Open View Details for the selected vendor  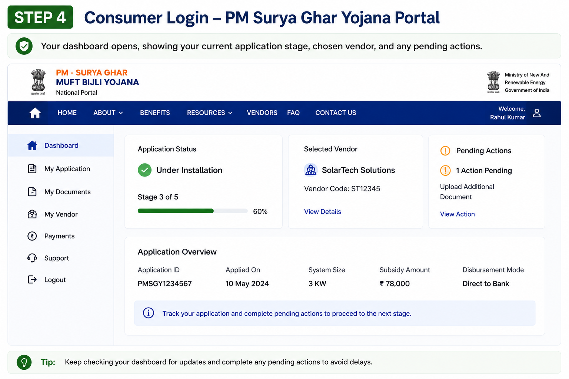(323, 212)
